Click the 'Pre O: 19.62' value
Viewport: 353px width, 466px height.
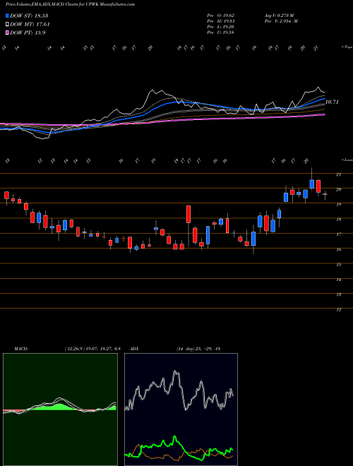221,16
